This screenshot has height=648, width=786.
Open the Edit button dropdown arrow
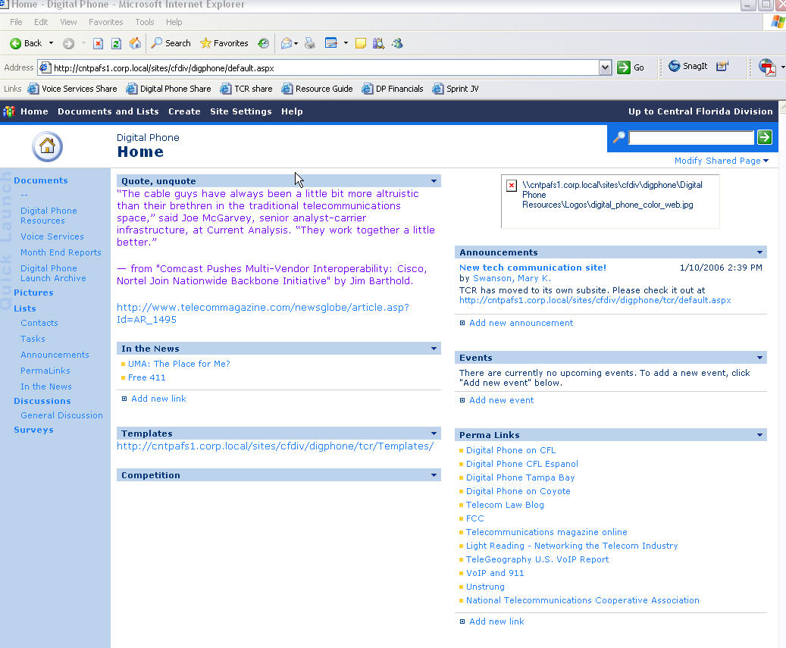click(346, 44)
